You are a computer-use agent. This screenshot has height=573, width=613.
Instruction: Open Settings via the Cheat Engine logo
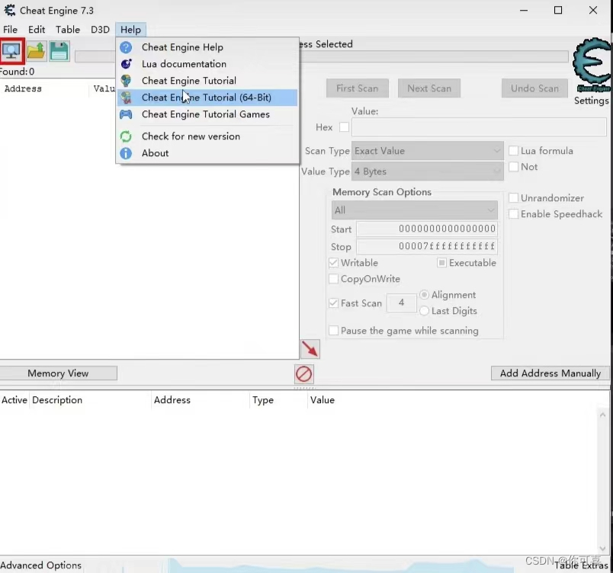[592, 66]
